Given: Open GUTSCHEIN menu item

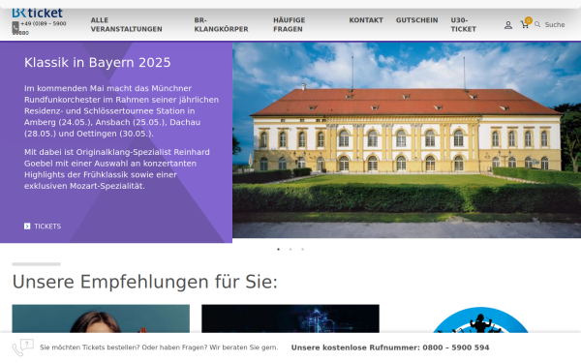Looking at the screenshot, I should tap(416, 20).
